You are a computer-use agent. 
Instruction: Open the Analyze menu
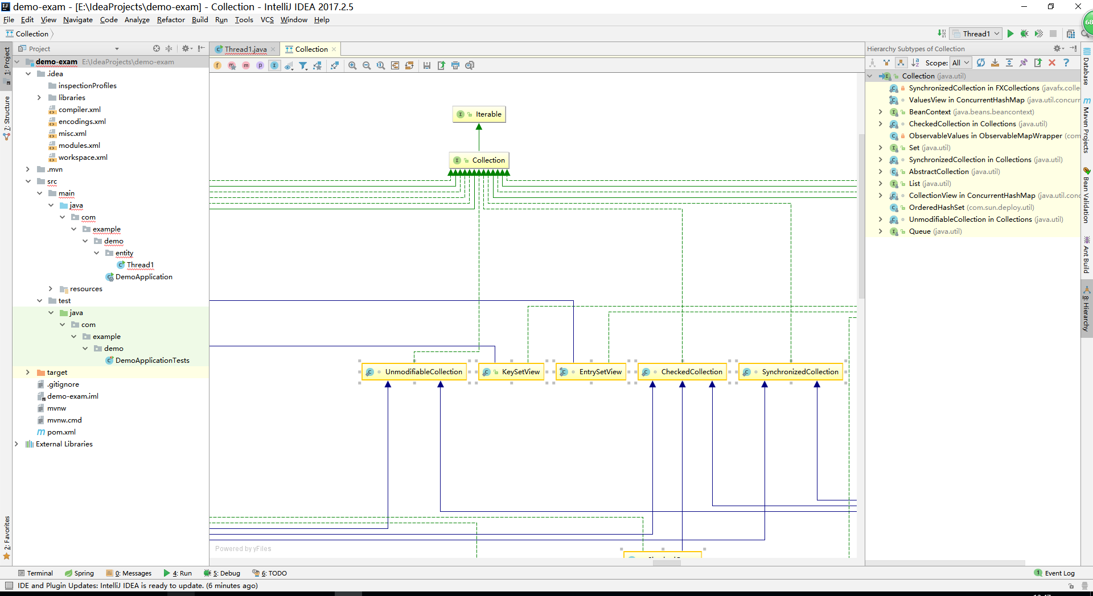click(x=137, y=20)
